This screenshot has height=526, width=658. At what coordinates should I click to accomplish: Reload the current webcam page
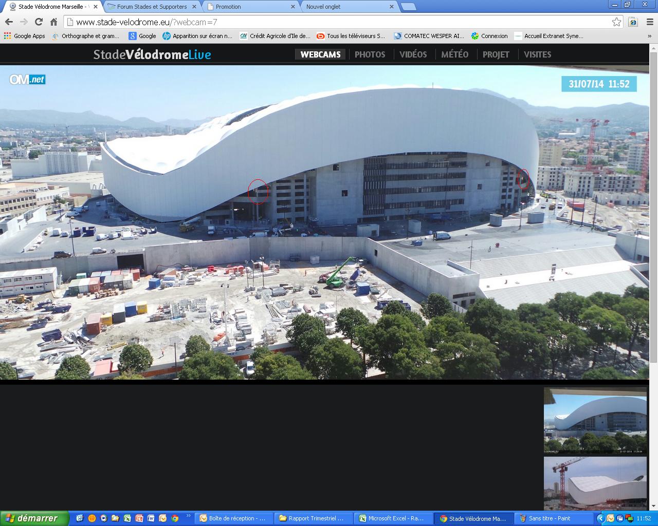click(39, 22)
